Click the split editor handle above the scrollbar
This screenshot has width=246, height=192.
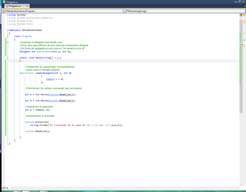pos(241,15)
